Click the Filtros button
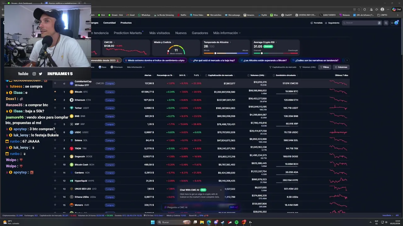 point(325,67)
